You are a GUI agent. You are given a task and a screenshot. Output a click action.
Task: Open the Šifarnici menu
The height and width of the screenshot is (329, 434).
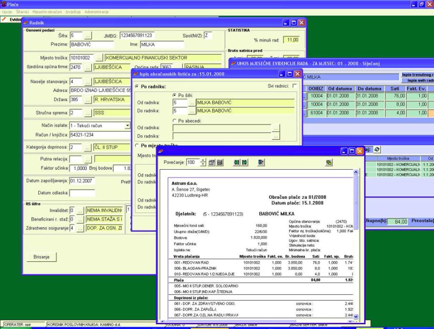(x=22, y=12)
